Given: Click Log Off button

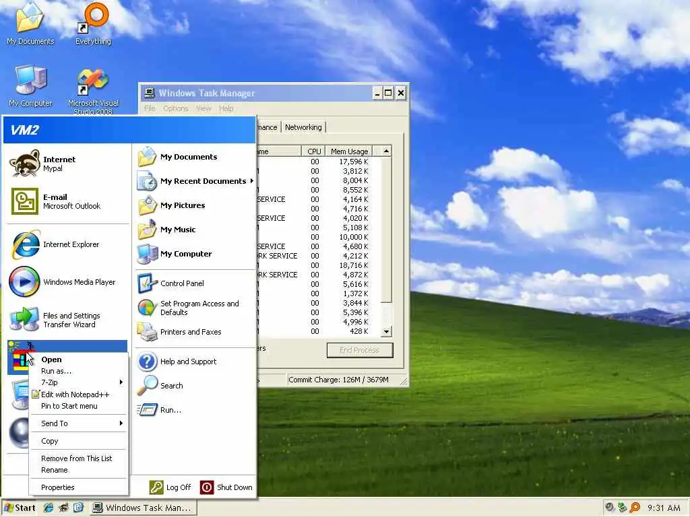Looking at the screenshot, I should pyautogui.click(x=170, y=487).
